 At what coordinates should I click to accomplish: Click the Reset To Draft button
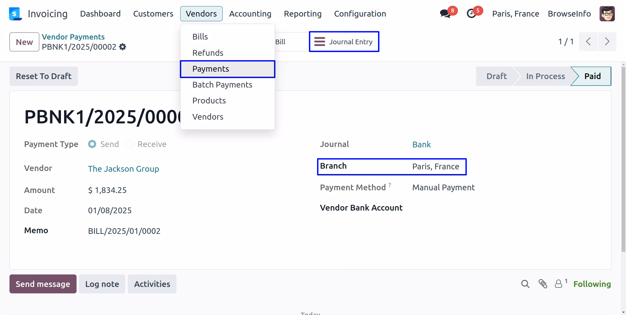tap(44, 76)
